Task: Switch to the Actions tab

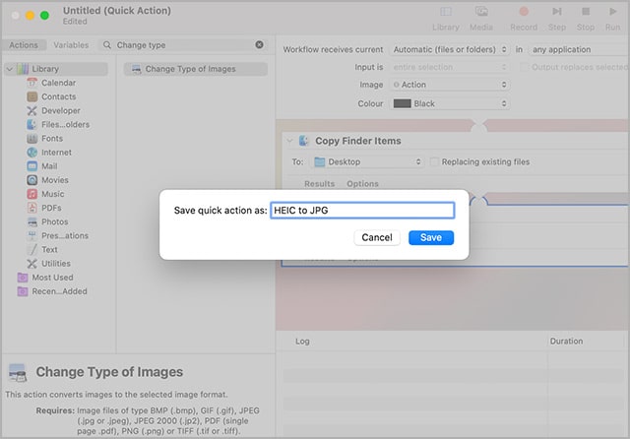Action: click(x=24, y=45)
